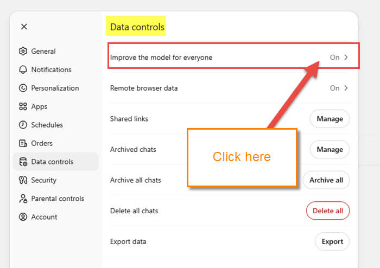Click the Personalization icon in sidebar
This screenshot has width=380, height=268.
pyautogui.click(x=23, y=88)
